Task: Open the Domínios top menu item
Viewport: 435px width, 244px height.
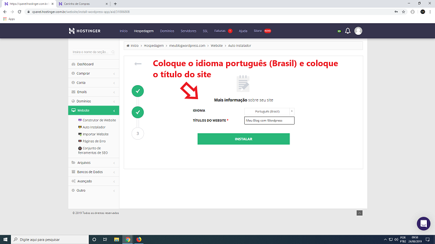Action: coord(167,31)
